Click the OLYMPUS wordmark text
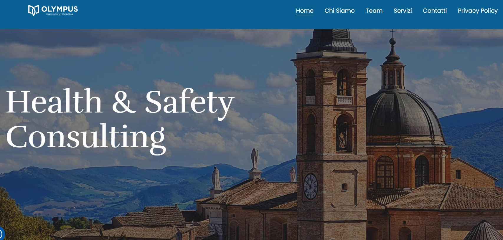 click(x=60, y=9)
